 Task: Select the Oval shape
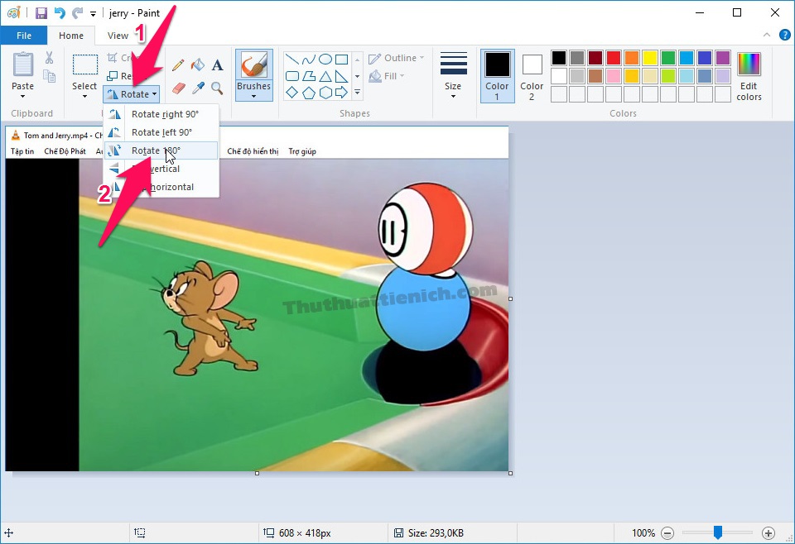pyautogui.click(x=325, y=60)
